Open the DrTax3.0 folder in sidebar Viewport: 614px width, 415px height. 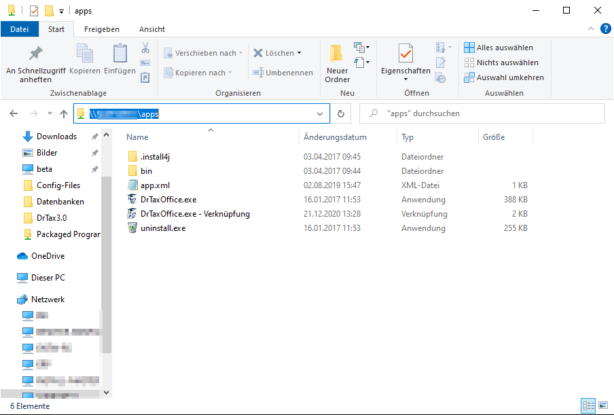tap(52, 217)
